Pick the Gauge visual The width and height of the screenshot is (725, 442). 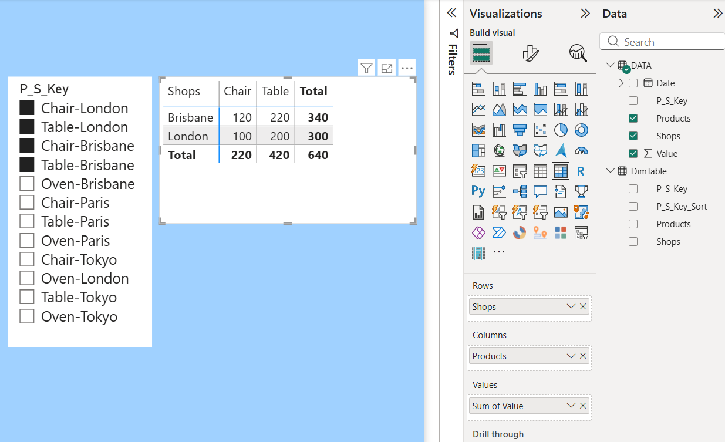pos(581,151)
